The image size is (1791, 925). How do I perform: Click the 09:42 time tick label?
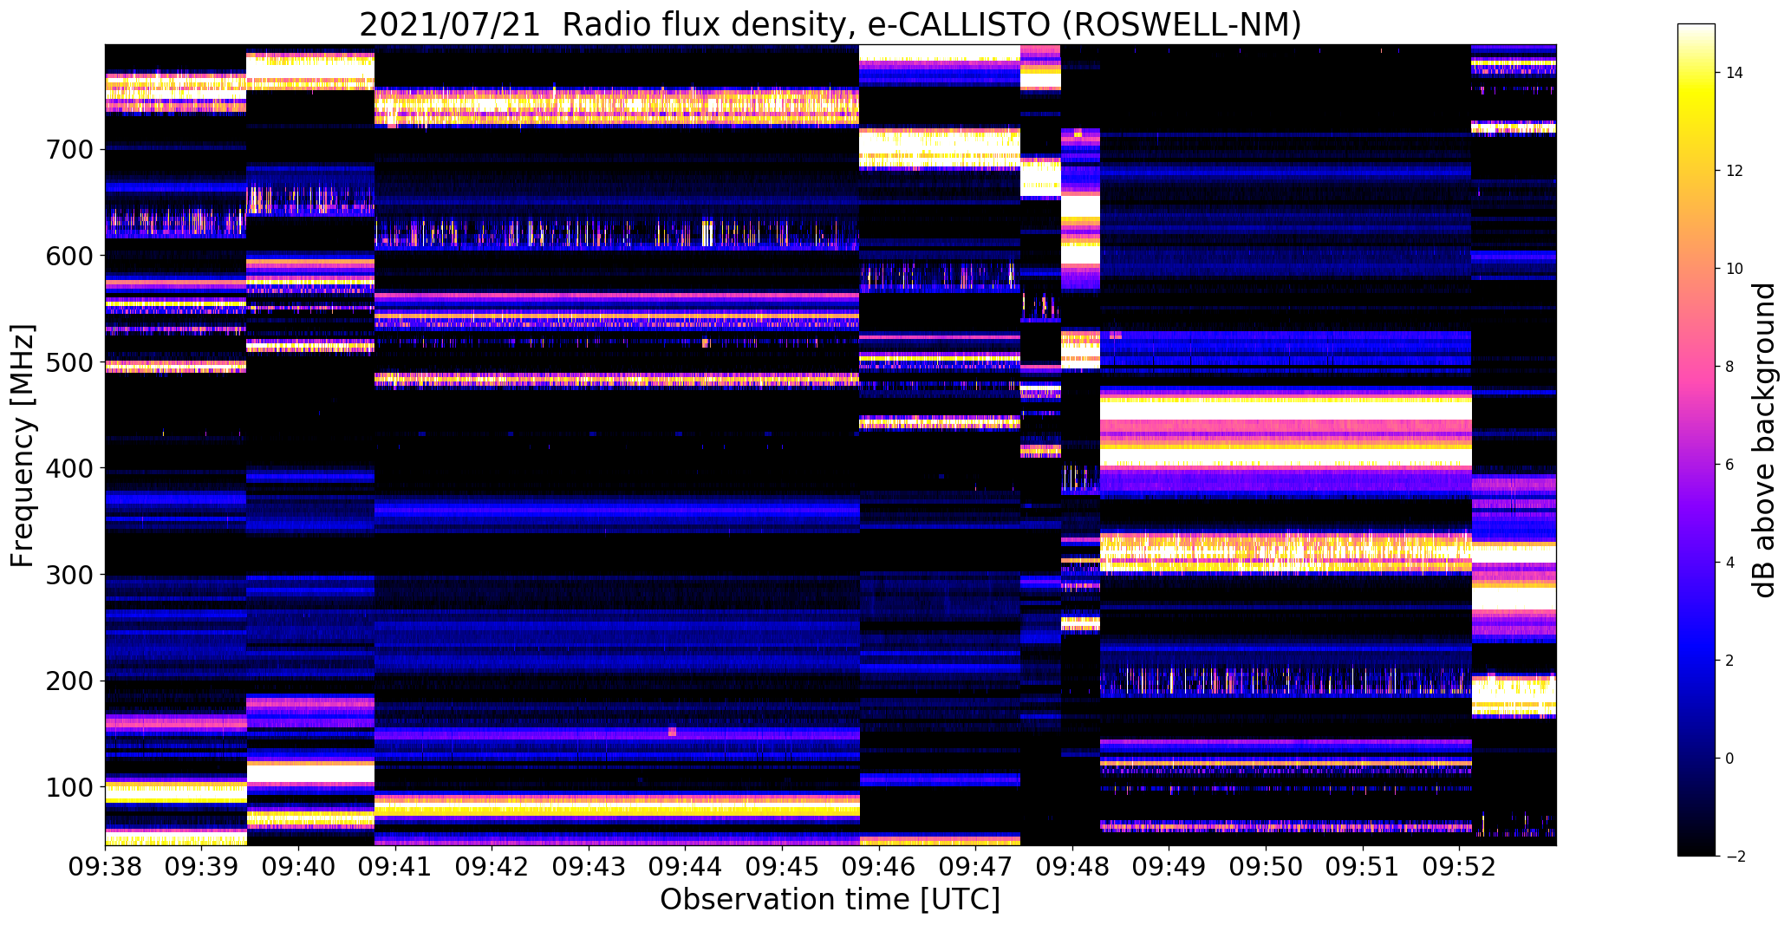[x=492, y=867]
